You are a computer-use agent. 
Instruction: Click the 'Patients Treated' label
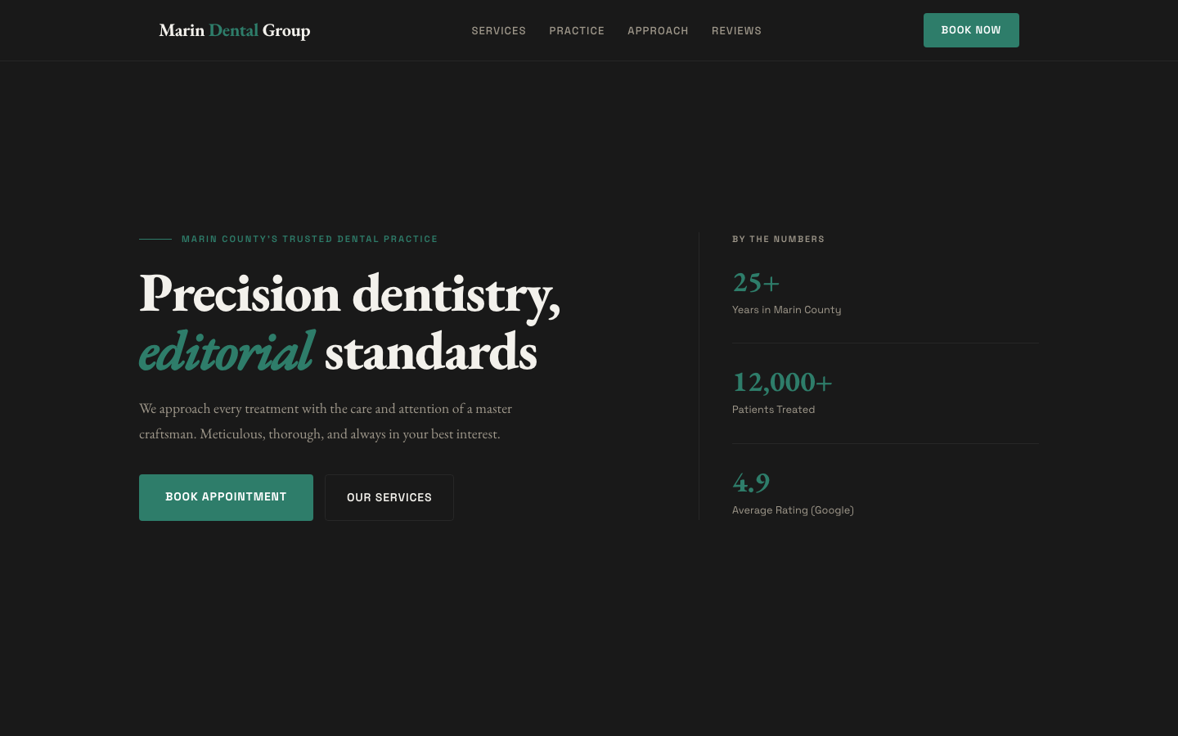click(773, 410)
